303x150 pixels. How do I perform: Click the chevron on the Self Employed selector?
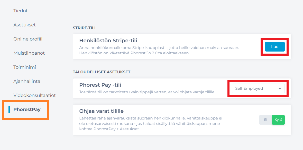280,88
